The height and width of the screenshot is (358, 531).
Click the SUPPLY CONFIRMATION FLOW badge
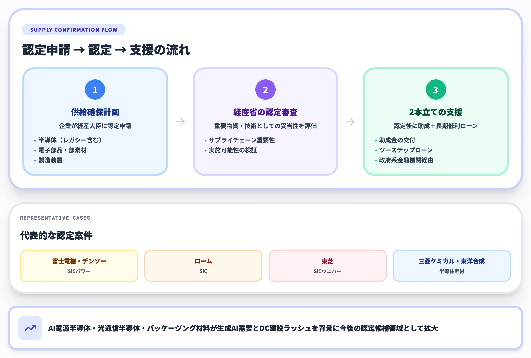pyautogui.click(x=74, y=30)
